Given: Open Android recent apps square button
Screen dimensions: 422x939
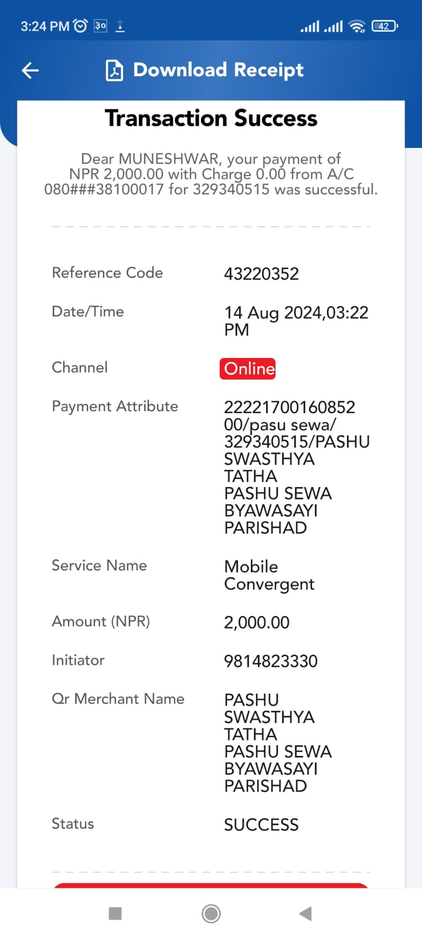Looking at the screenshot, I should (x=115, y=913).
